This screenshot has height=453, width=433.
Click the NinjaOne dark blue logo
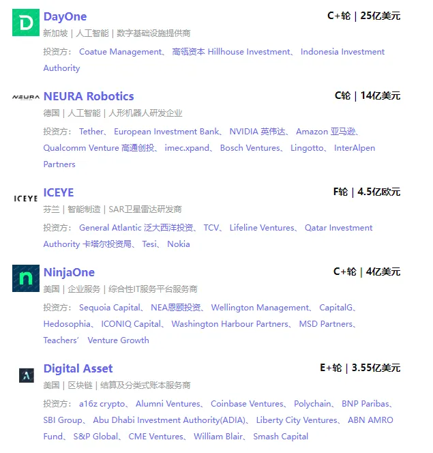point(26,278)
